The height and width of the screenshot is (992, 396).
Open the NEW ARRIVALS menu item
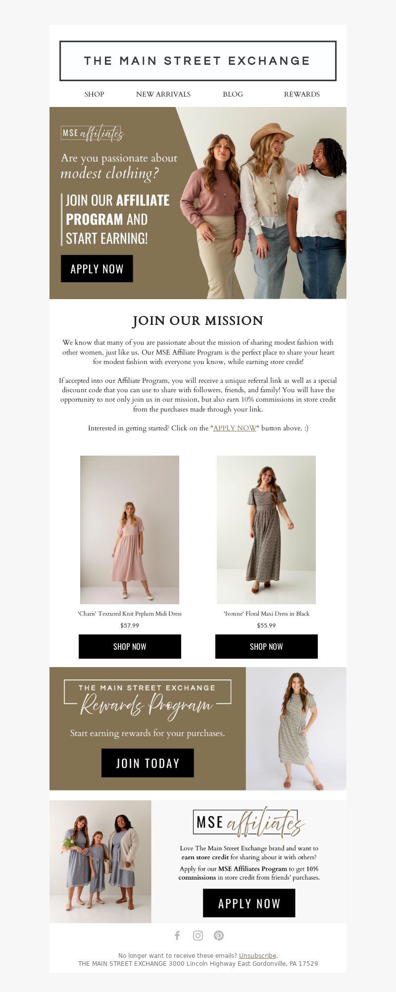pyautogui.click(x=163, y=94)
